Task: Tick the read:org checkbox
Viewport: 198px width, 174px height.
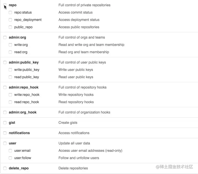Action: click(x=10, y=52)
